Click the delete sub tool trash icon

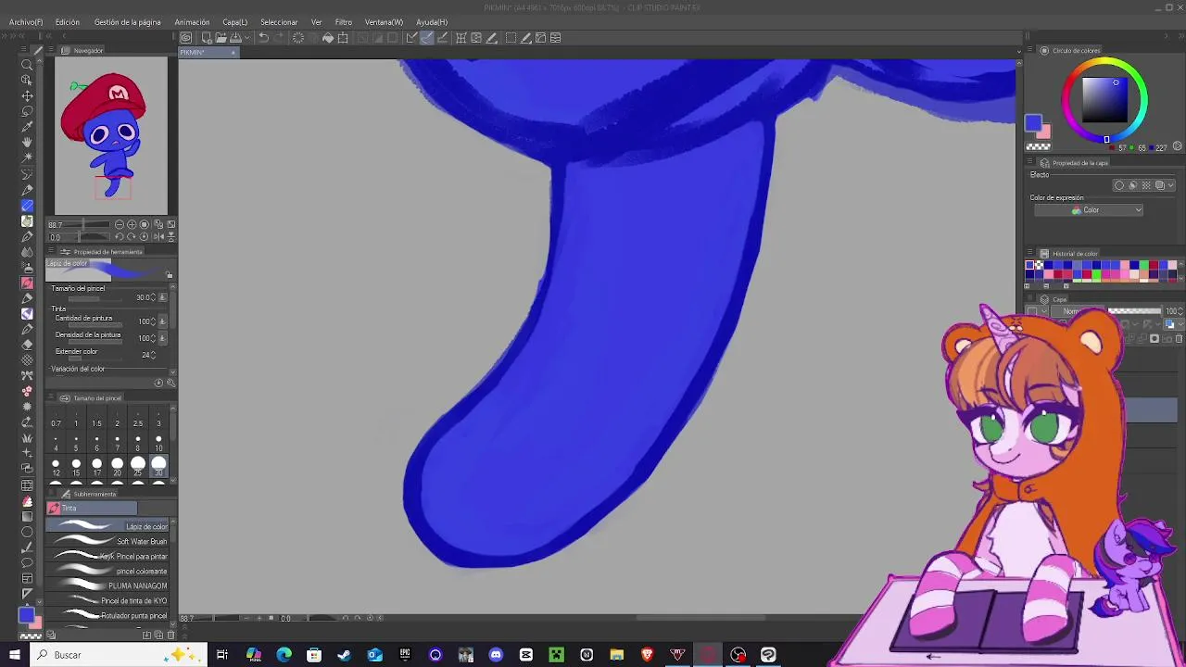click(170, 635)
